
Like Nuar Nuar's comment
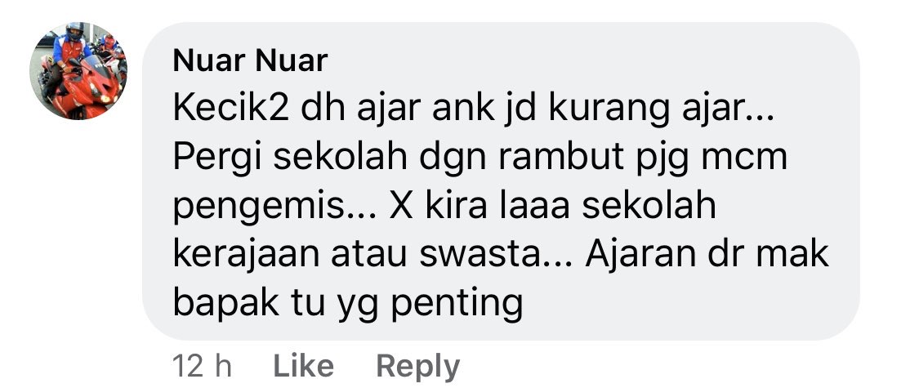pyautogui.click(x=304, y=366)
